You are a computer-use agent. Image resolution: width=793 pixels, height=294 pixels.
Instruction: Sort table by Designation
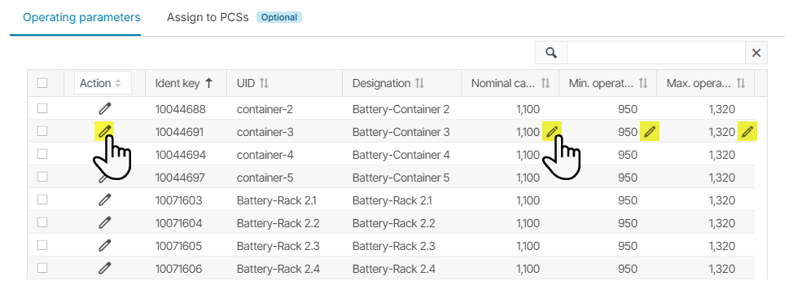pyautogui.click(x=419, y=84)
